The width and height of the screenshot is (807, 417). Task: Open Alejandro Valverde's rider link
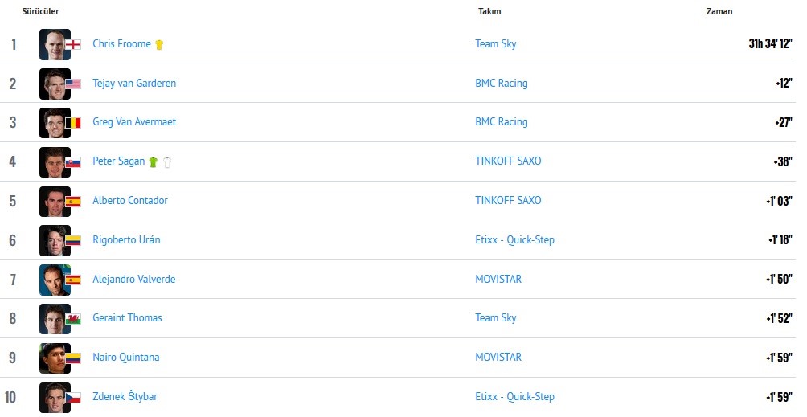133,280
